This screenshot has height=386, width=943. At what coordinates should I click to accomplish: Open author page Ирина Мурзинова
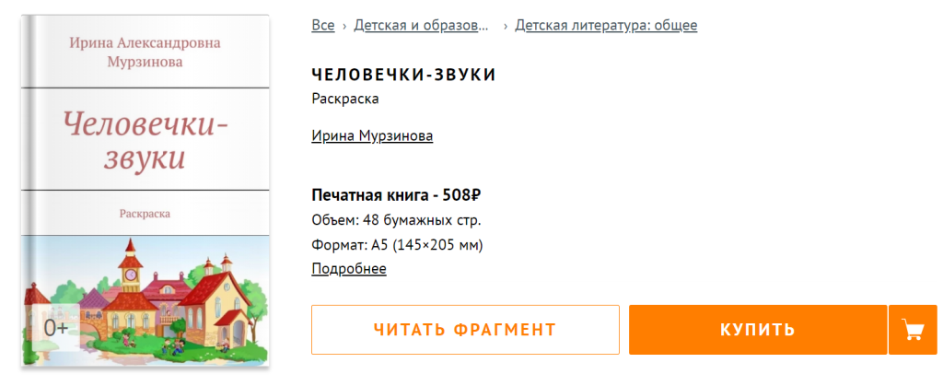[x=372, y=135]
